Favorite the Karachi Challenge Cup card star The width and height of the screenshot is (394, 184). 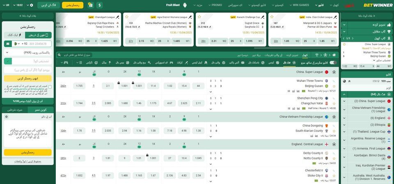(199, 17)
